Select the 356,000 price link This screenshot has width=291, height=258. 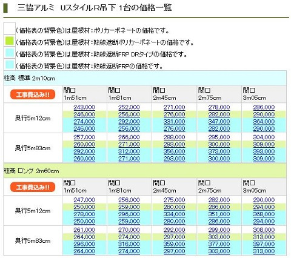(174, 151)
